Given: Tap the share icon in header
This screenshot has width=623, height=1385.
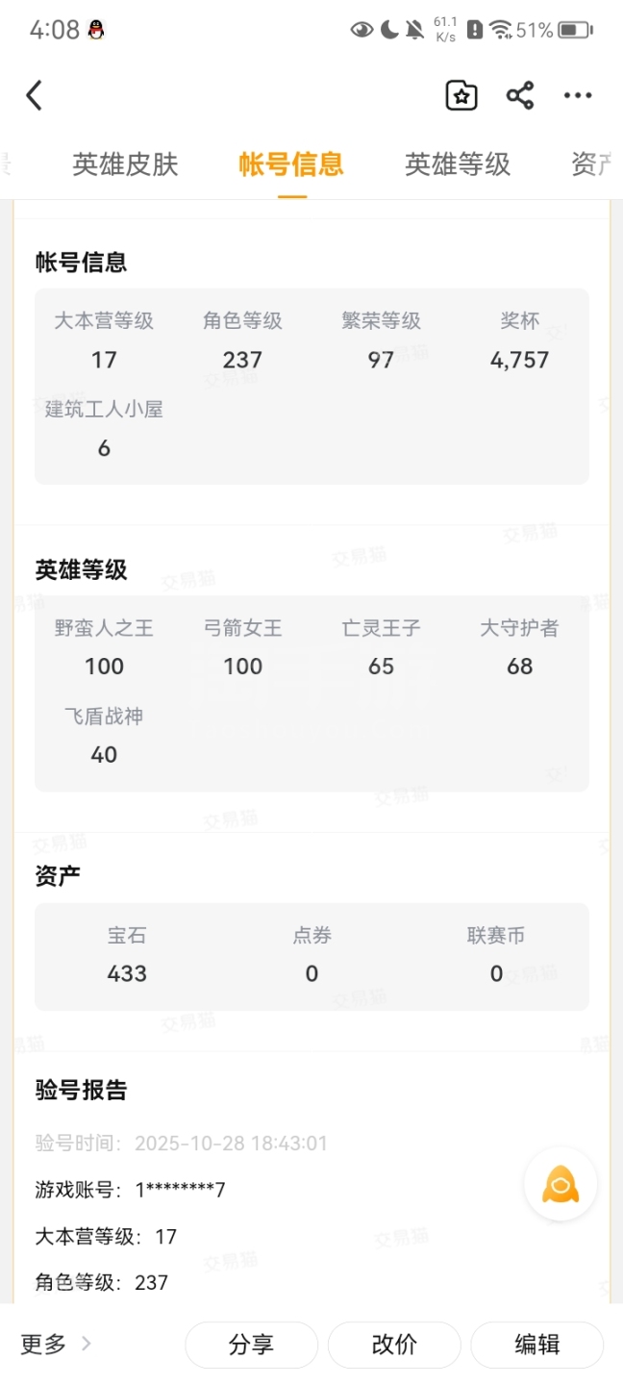Looking at the screenshot, I should 520,95.
